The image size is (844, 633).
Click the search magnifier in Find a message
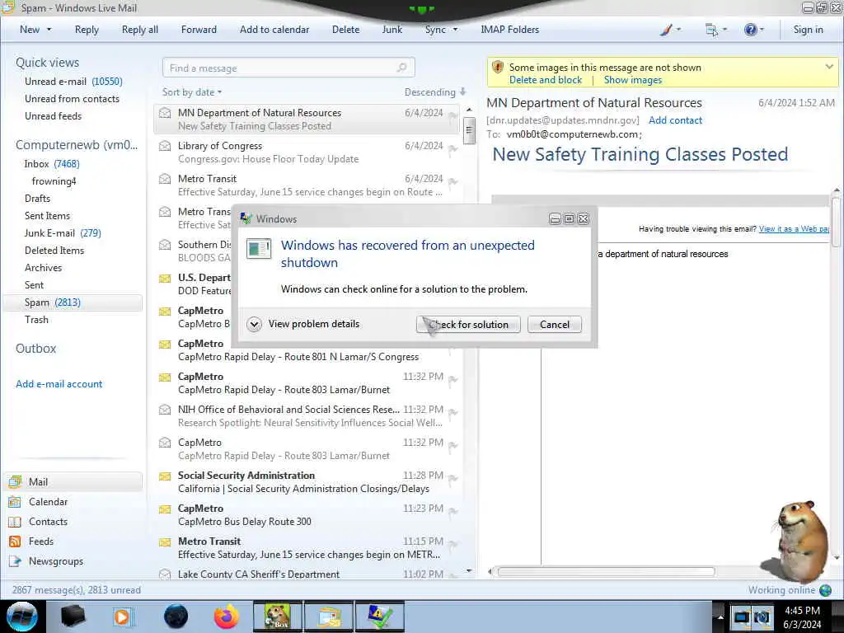[x=401, y=68]
